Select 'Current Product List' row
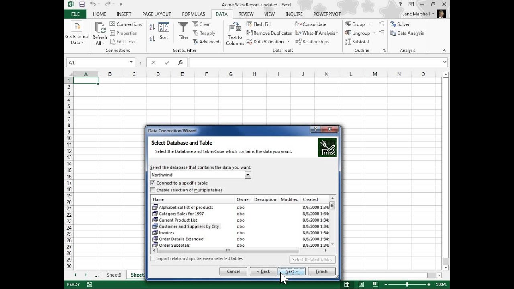514x289 pixels. (178, 220)
